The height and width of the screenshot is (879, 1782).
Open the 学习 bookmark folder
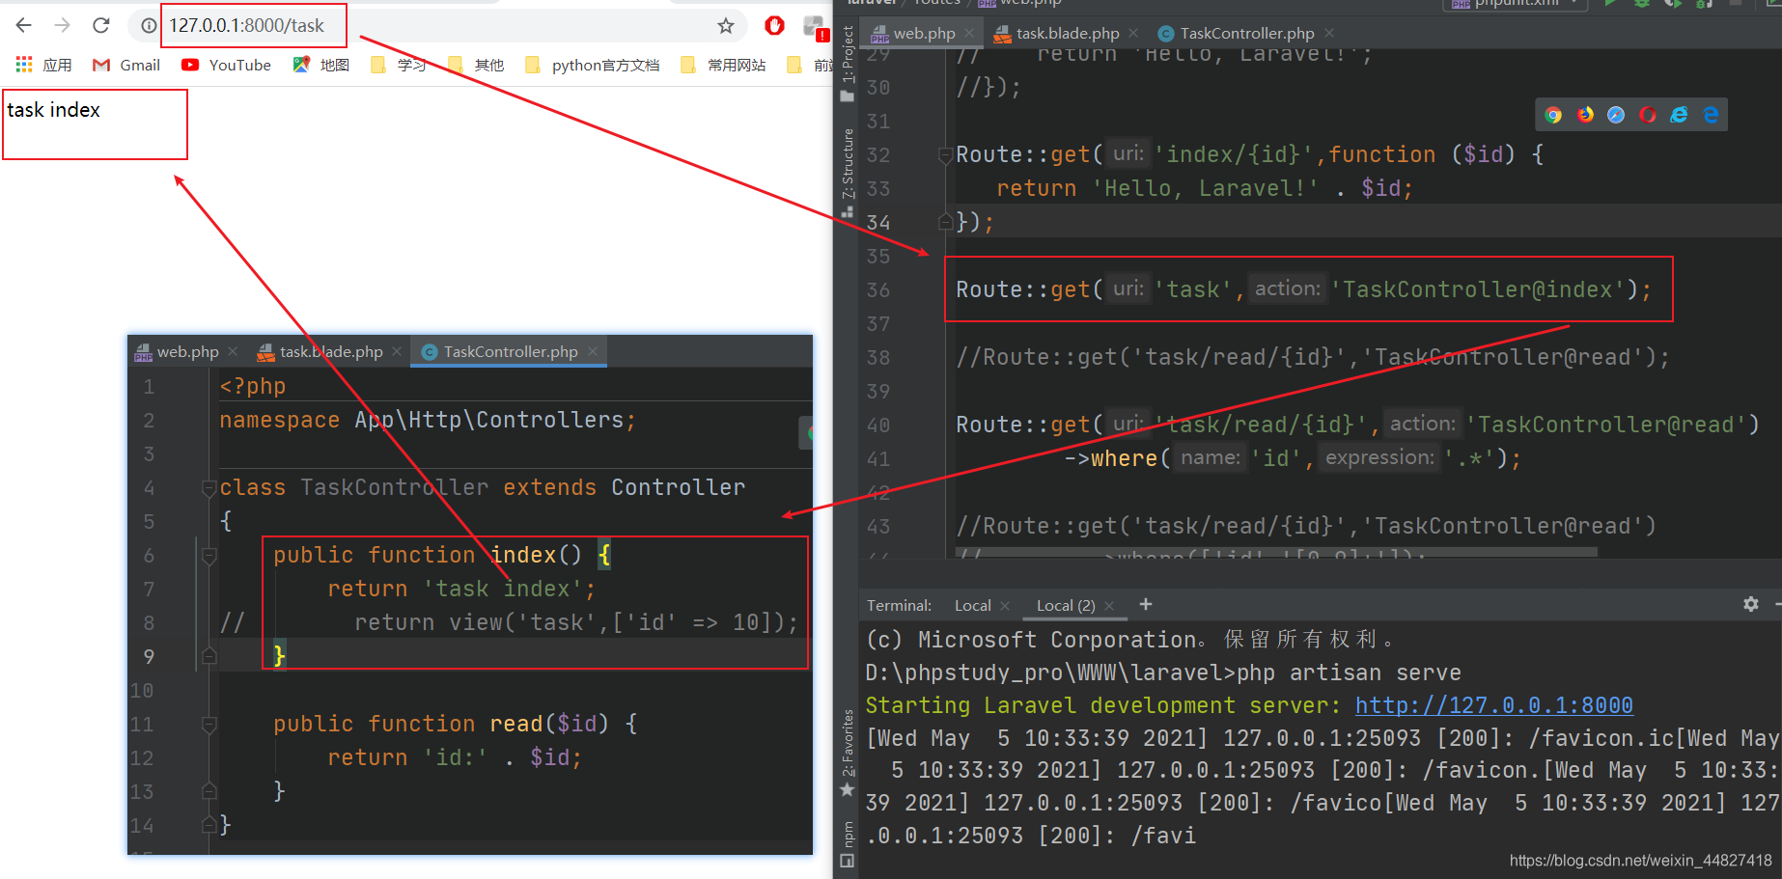pyautogui.click(x=399, y=65)
